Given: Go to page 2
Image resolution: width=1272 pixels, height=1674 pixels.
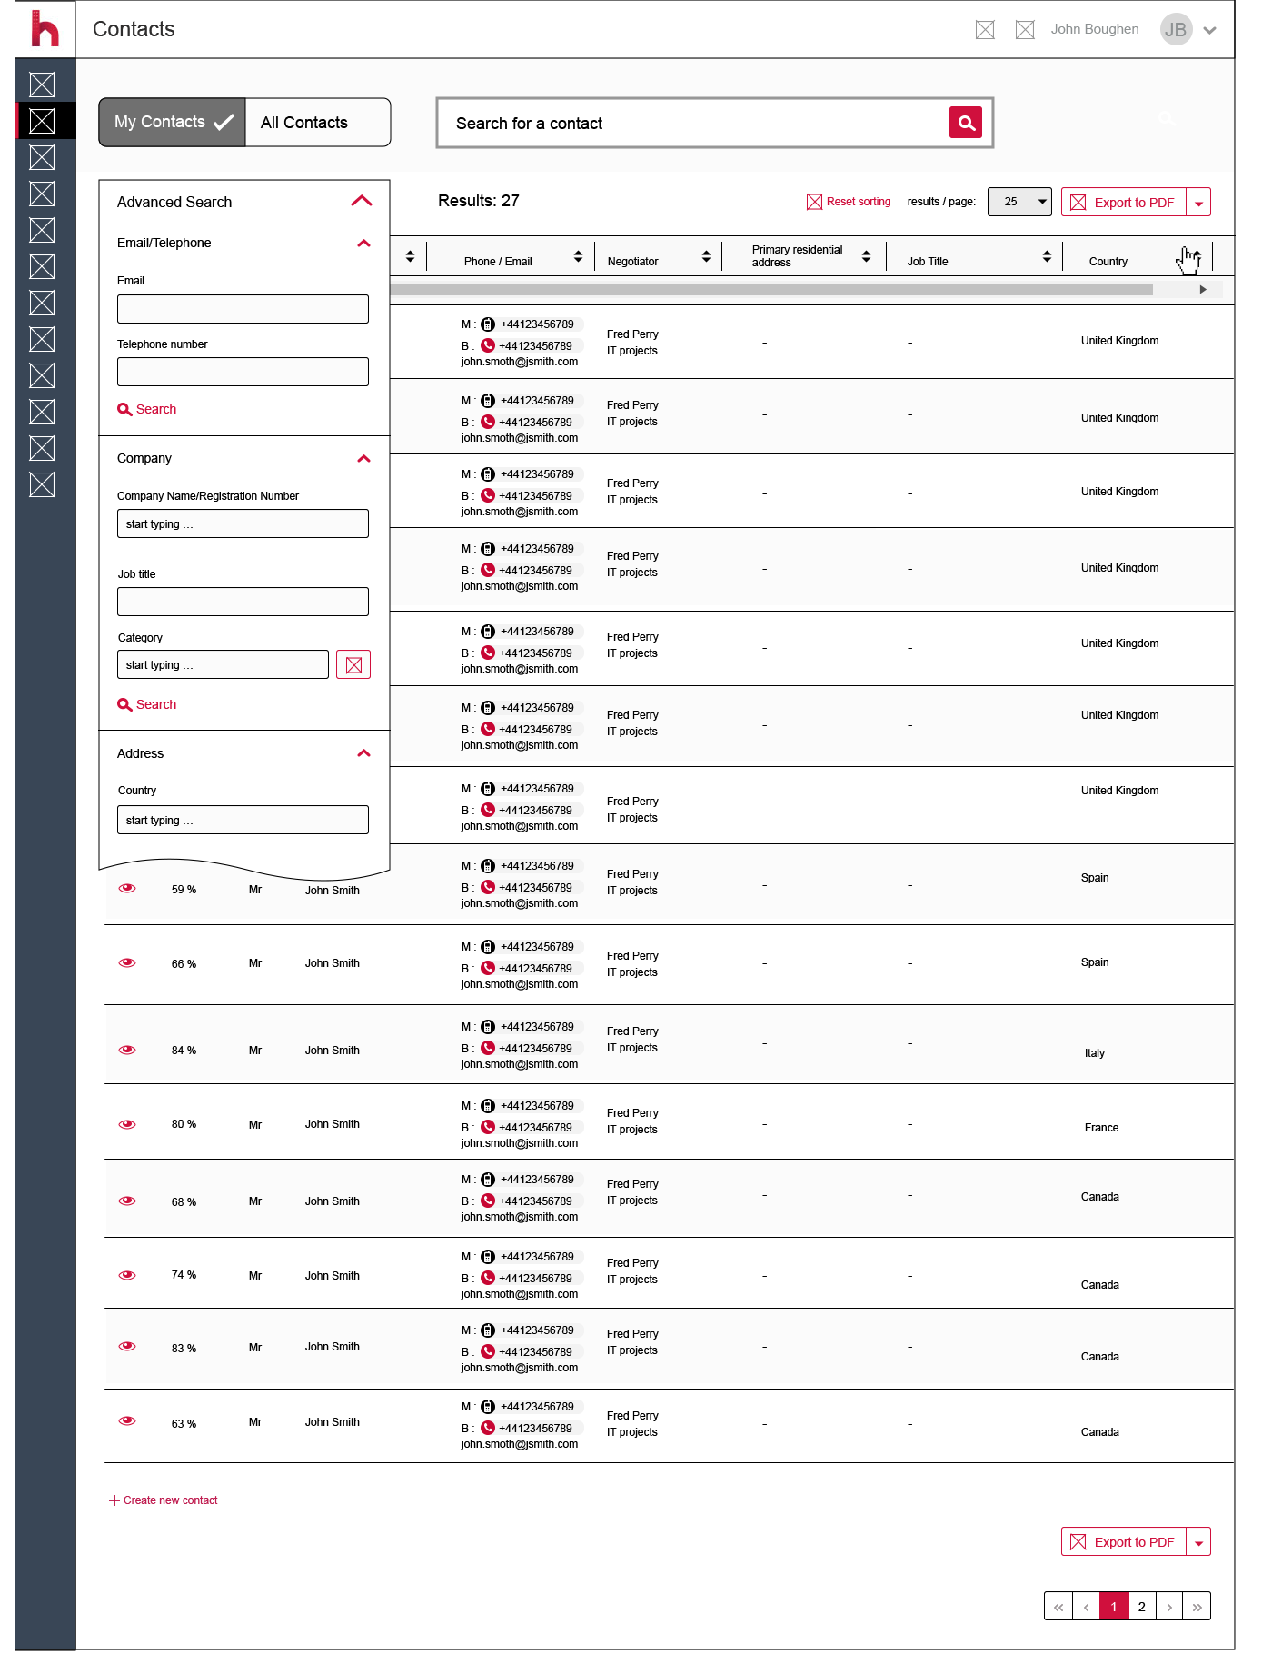Looking at the screenshot, I should point(1142,1607).
